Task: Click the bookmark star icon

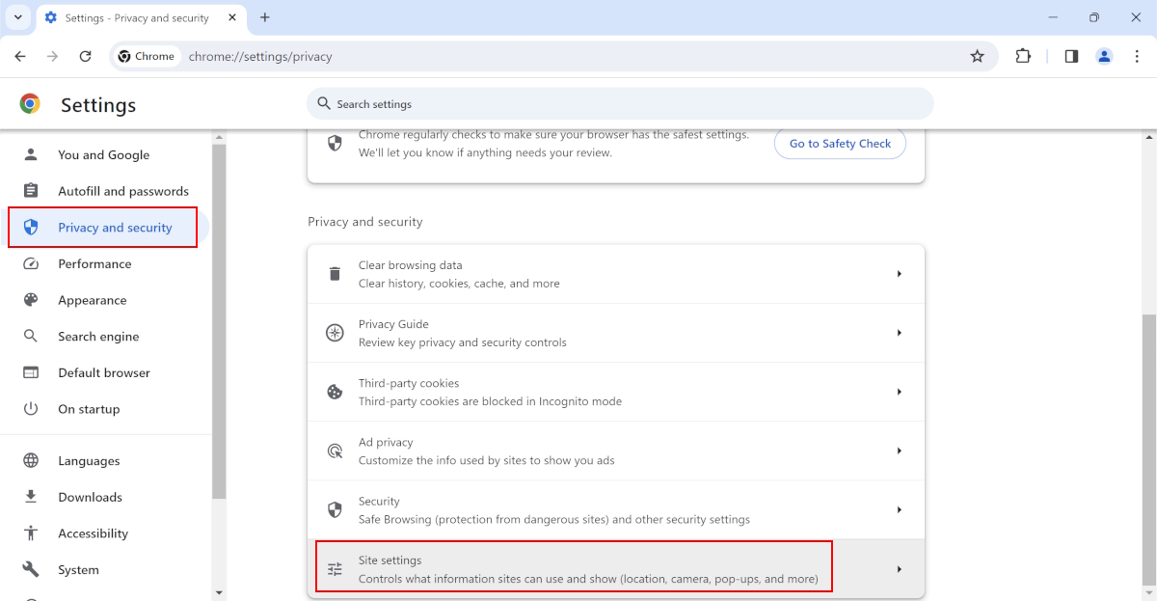Action: click(977, 56)
